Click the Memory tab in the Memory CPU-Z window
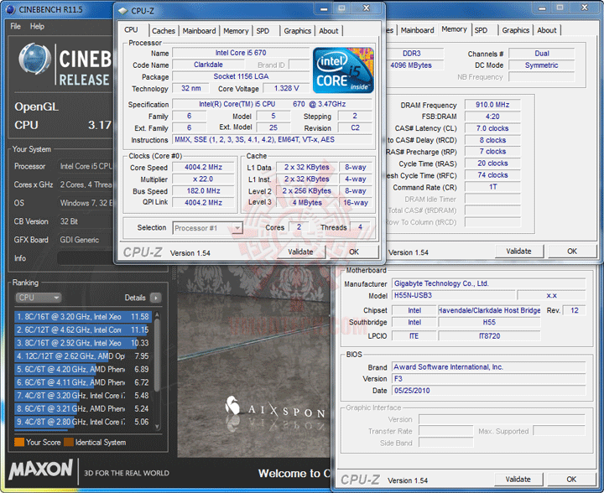 pyautogui.click(x=454, y=29)
